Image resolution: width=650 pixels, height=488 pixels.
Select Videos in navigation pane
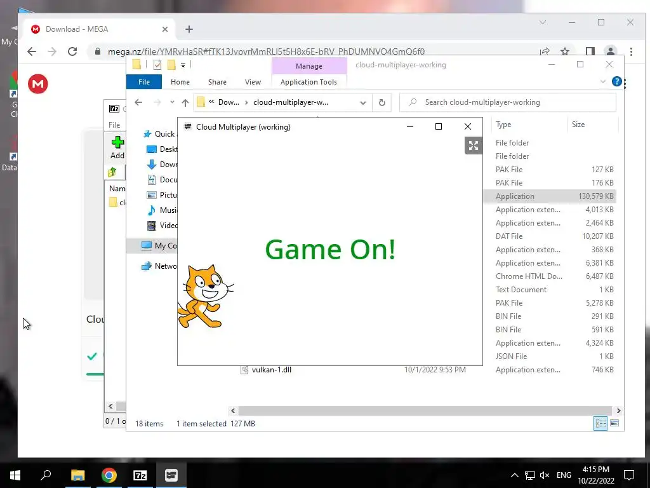(162, 226)
